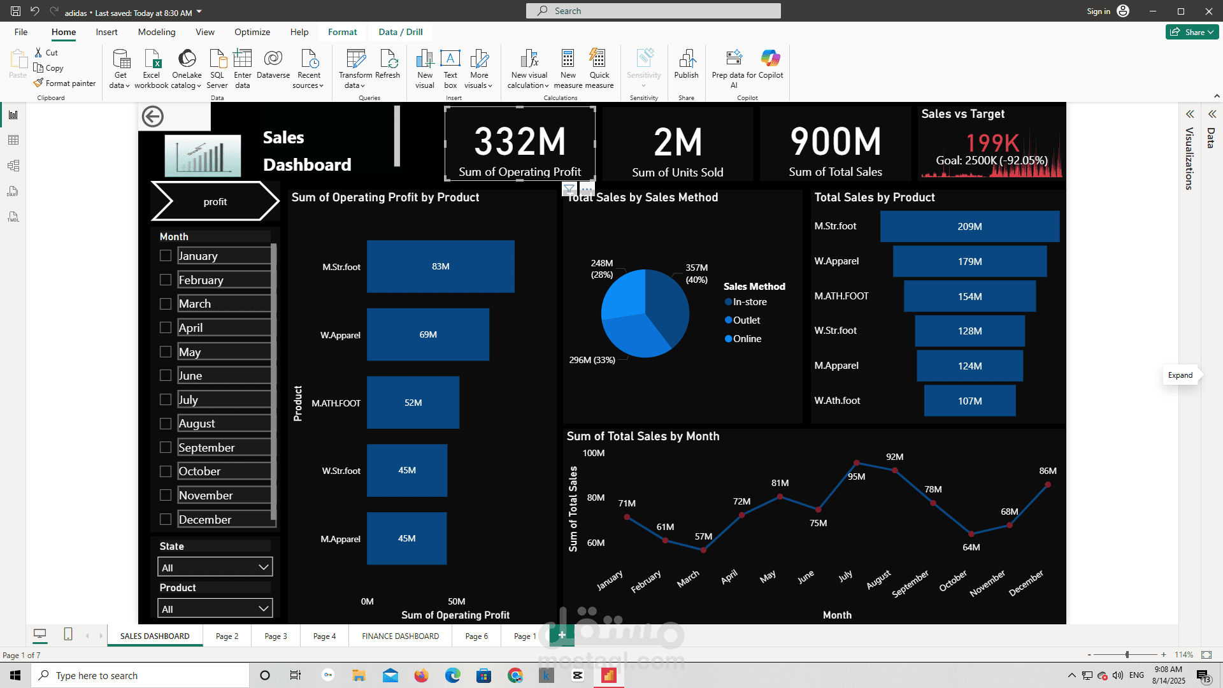Check the January month box

[166, 255]
